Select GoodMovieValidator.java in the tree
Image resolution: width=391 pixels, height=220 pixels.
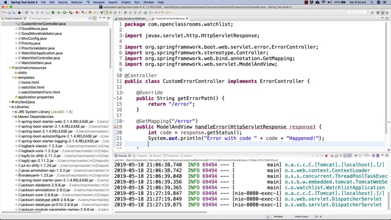click(42, 34)
